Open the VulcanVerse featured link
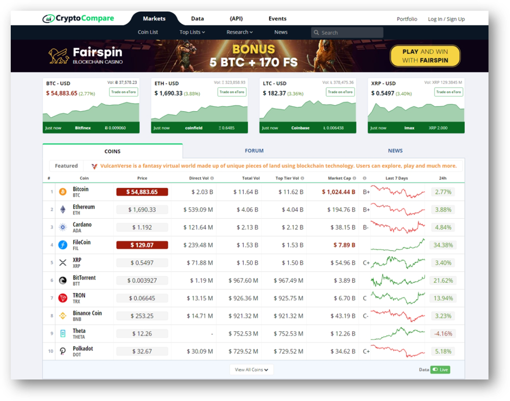The height and width of the screenshot is (401, 510). click(x=279, y=166)
